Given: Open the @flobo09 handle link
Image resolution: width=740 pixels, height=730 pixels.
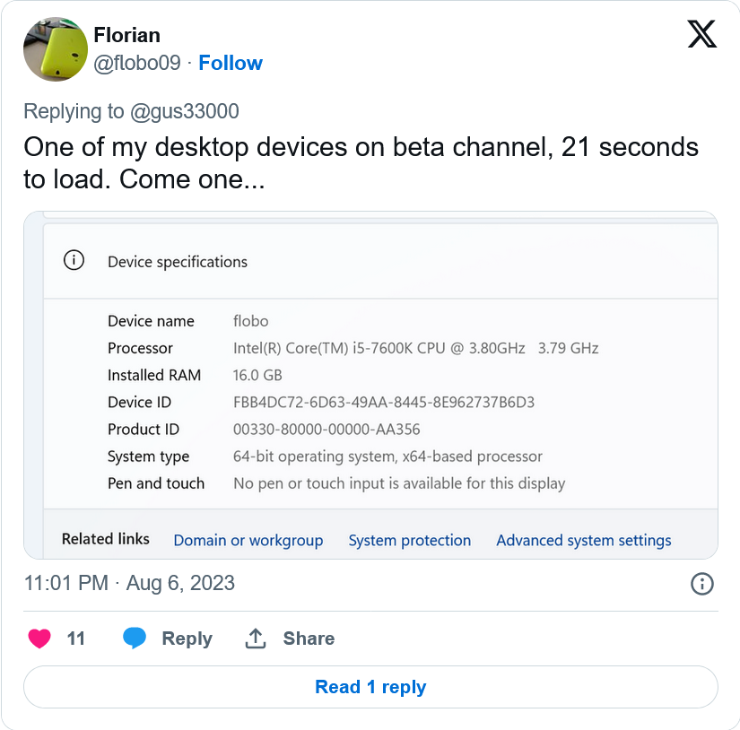Looking at the screenshot, I should (x=137, y=63).
